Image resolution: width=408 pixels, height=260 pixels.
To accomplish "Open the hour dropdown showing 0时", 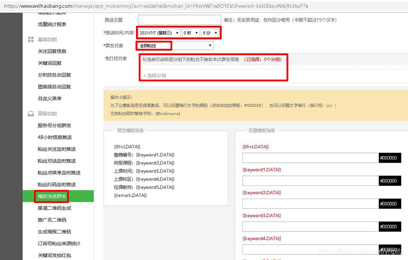I will 191,33.
